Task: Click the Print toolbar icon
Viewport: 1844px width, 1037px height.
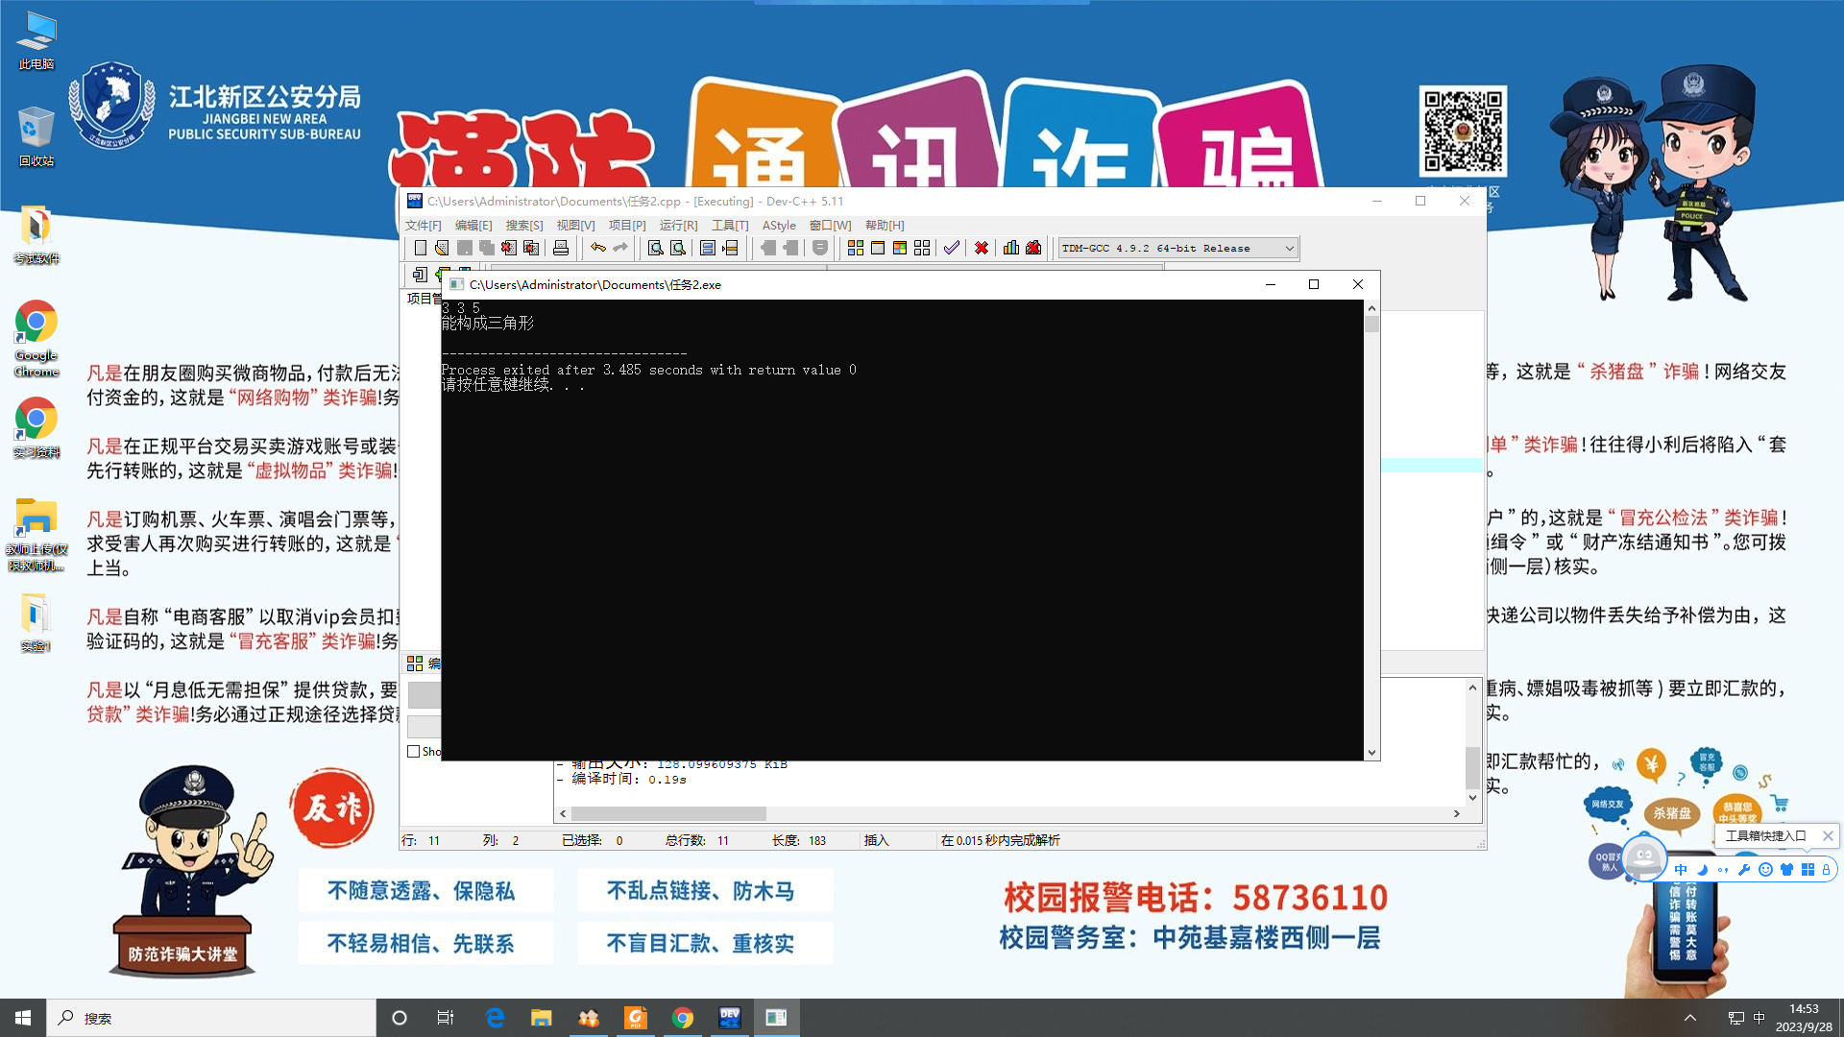Action: (x=561, y=248)
